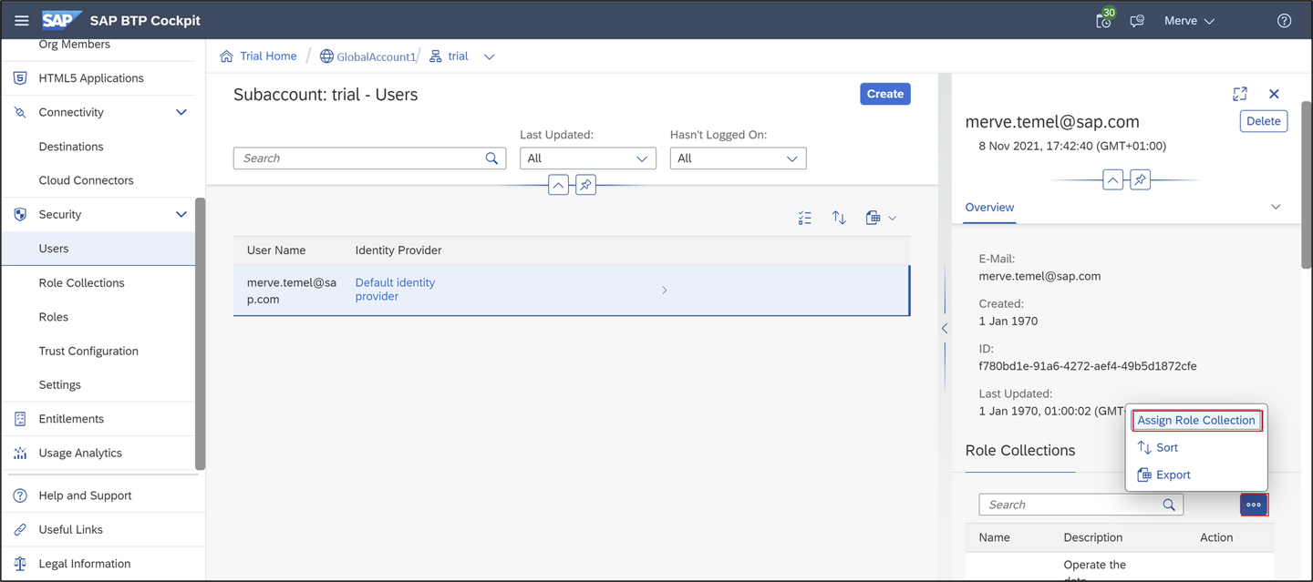Click the Entitlements icon in sidebar

(20, 419)
